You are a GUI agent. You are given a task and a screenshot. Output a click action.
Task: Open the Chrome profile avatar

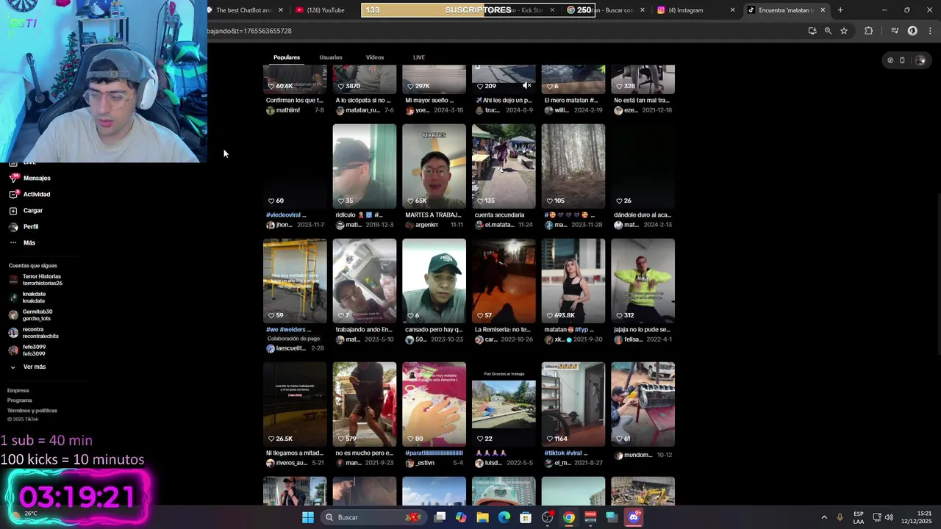coord(912,31)
